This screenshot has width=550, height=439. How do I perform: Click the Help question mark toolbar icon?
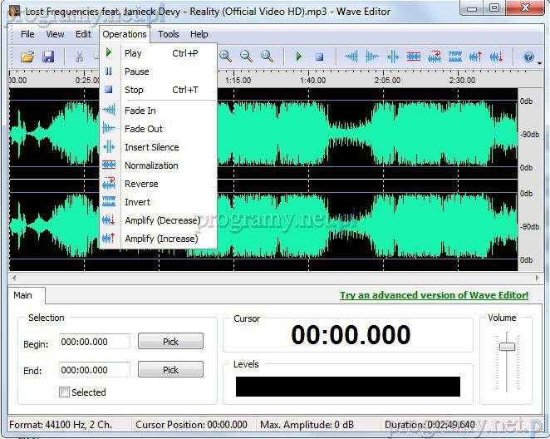click(528, 57)
